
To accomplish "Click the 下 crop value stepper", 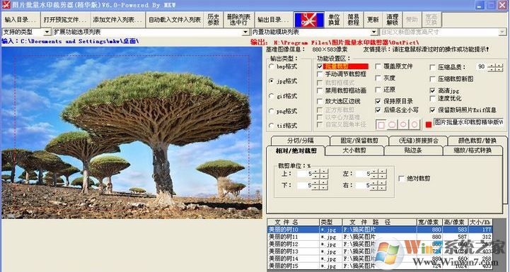I will point(320,186).
